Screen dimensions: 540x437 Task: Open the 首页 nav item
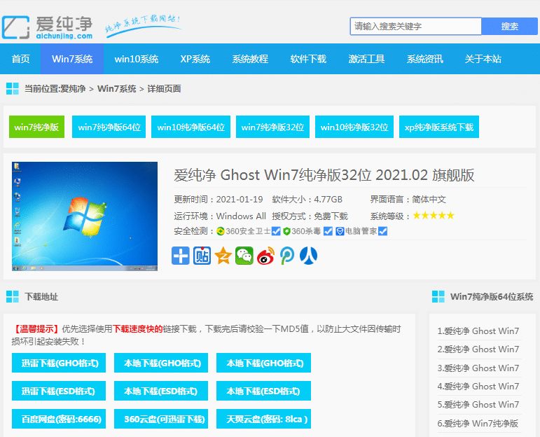(20, 59)
